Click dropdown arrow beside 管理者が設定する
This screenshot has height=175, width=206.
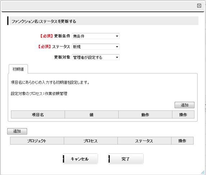(117, 57)
